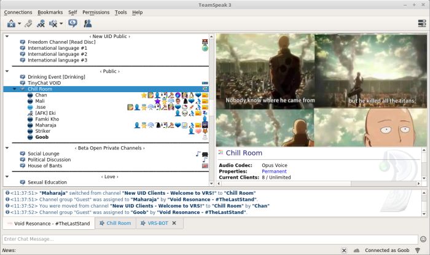Select user Striker

(42, 131)
